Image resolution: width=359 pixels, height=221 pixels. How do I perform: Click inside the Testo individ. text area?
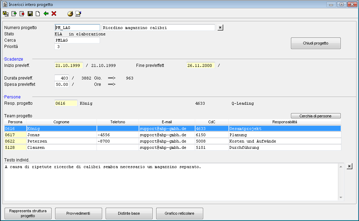(x=171, y=182)
